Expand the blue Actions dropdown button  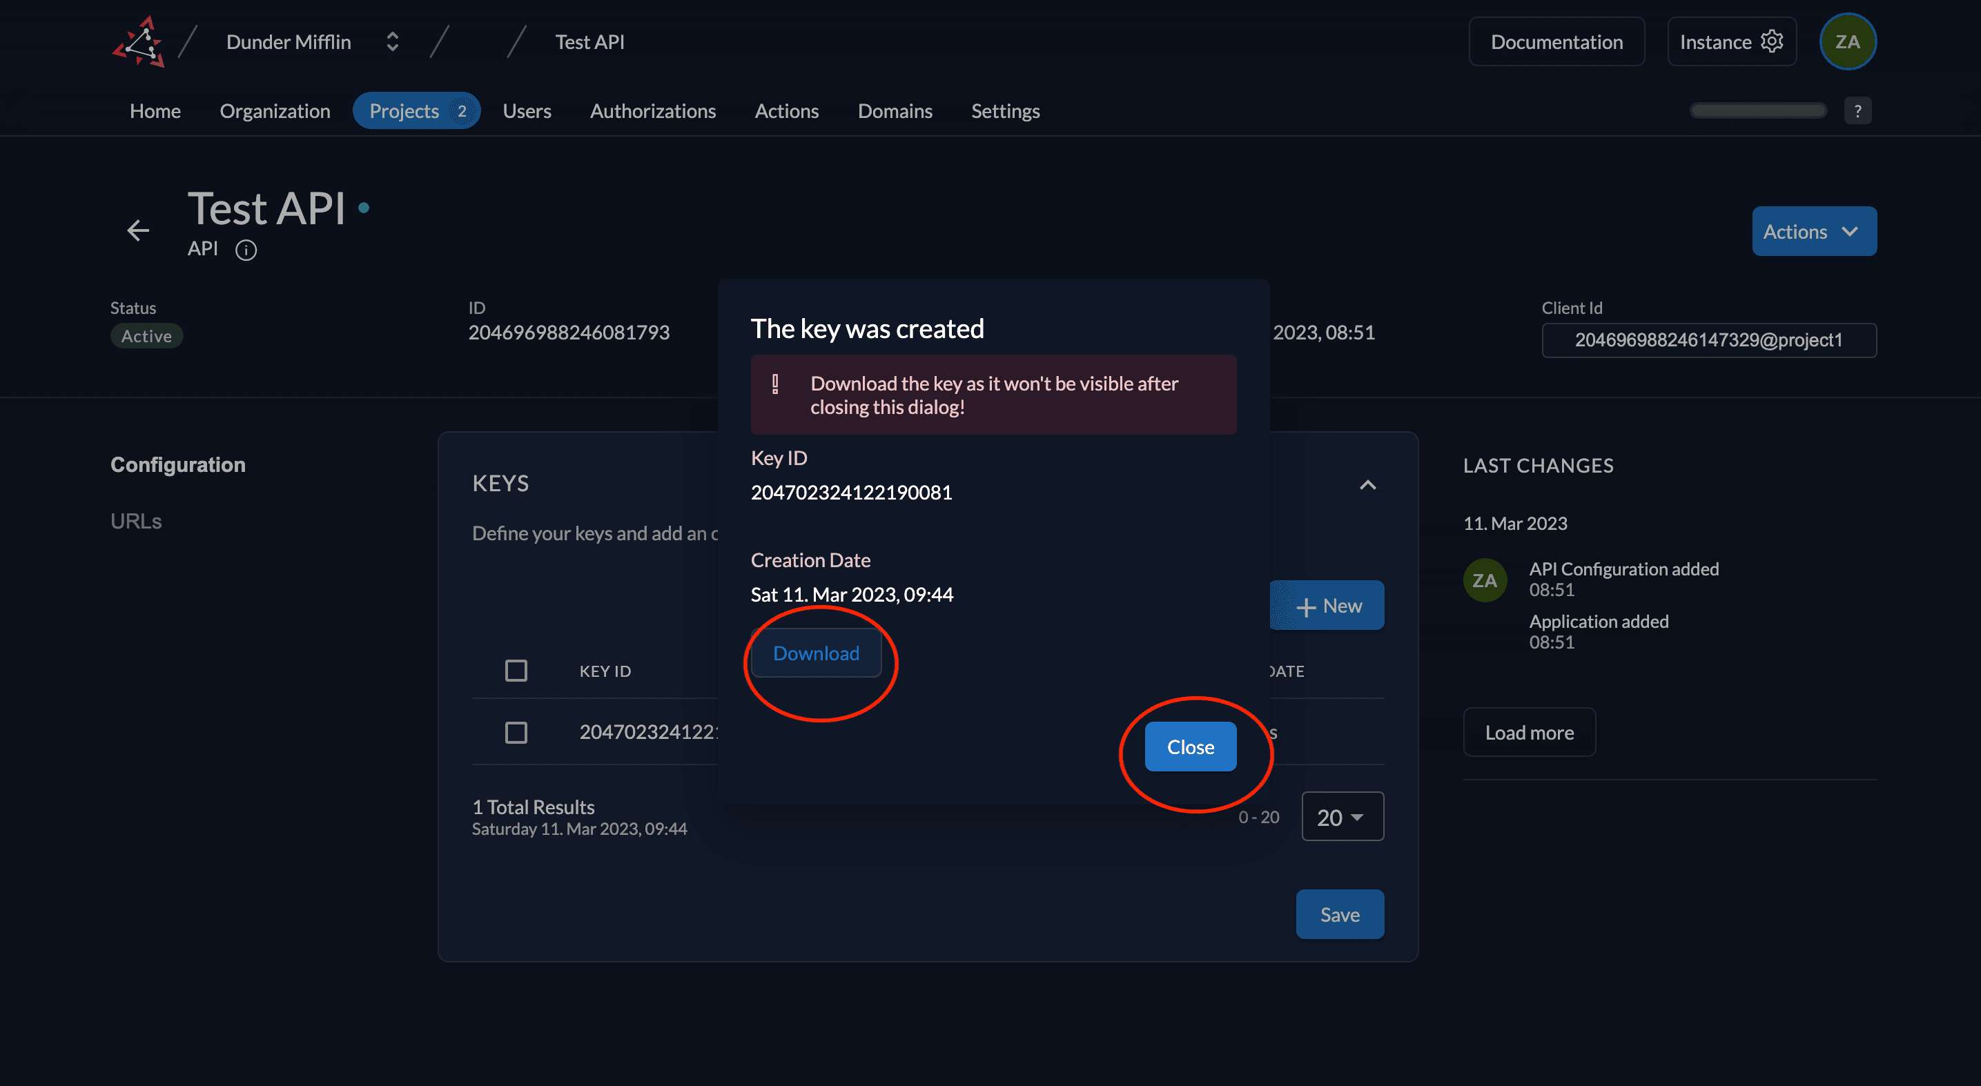(x=1813, y=231)
